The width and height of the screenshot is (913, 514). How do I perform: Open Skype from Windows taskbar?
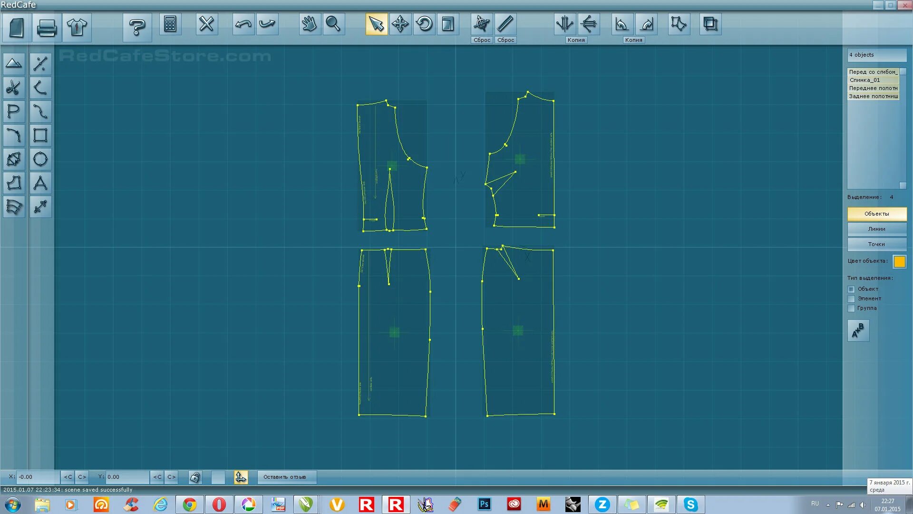pyautogui.click(x=690, y=504)
